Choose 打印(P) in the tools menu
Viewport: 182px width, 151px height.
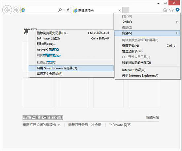click(147, 16)
